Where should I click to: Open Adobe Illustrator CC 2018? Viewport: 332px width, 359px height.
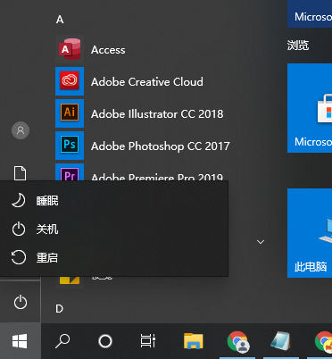pos(139,113)
